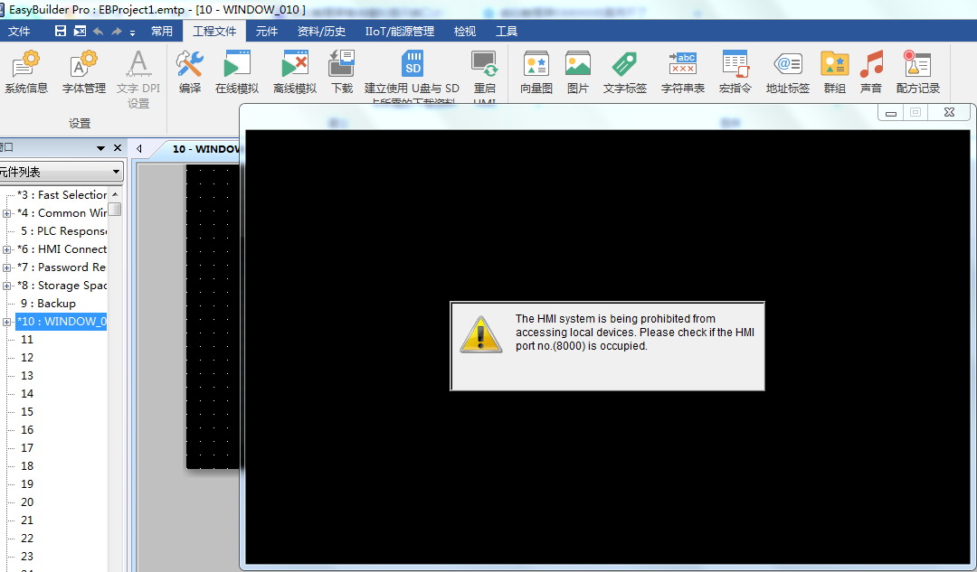Expand the 元件列表 dropdown

pos(117,172)
